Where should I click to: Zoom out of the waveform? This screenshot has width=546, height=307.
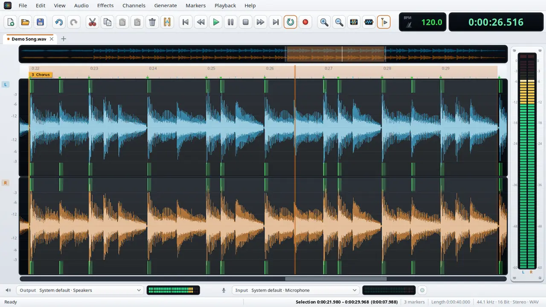click(x=339, y=22)
